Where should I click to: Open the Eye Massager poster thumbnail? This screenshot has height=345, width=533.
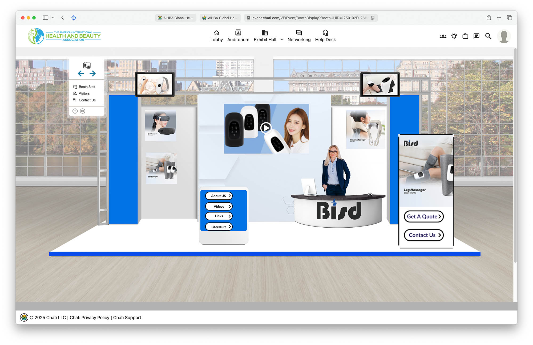[160, 125]
